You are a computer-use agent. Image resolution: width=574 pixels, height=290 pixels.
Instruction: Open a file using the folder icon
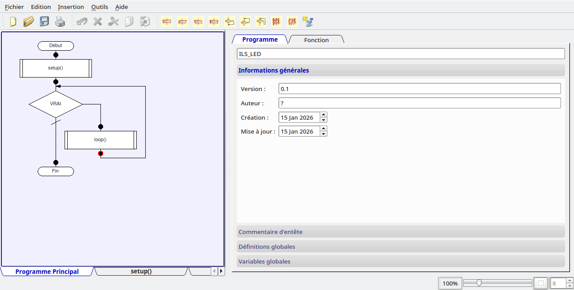coord(29,22)
